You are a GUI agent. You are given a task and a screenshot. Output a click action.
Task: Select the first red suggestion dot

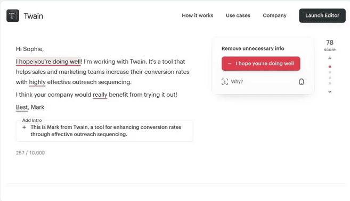pyautogui.click(x=330, y=66)
